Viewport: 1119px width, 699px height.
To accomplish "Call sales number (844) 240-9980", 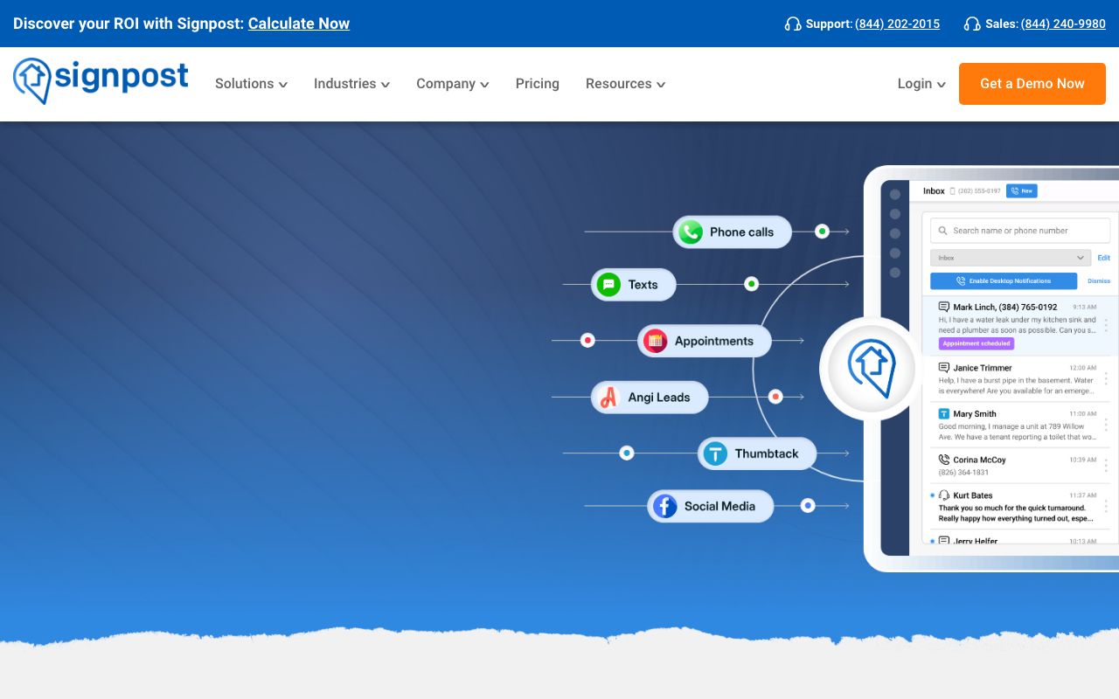I will coord(1063,24).
